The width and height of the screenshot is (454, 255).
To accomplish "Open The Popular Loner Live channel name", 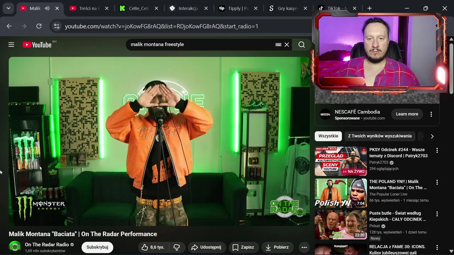I will (x=388, y=194).
